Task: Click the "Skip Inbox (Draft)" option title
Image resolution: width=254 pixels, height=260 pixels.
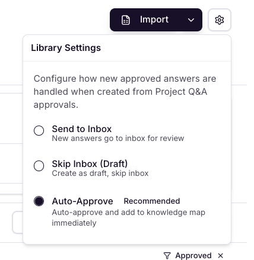Action: (x=90, y=164)
